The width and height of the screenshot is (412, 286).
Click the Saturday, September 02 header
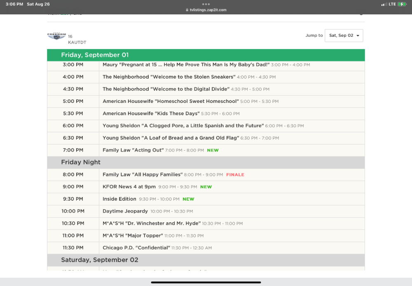pyautogui.click(x=206, y=260)
